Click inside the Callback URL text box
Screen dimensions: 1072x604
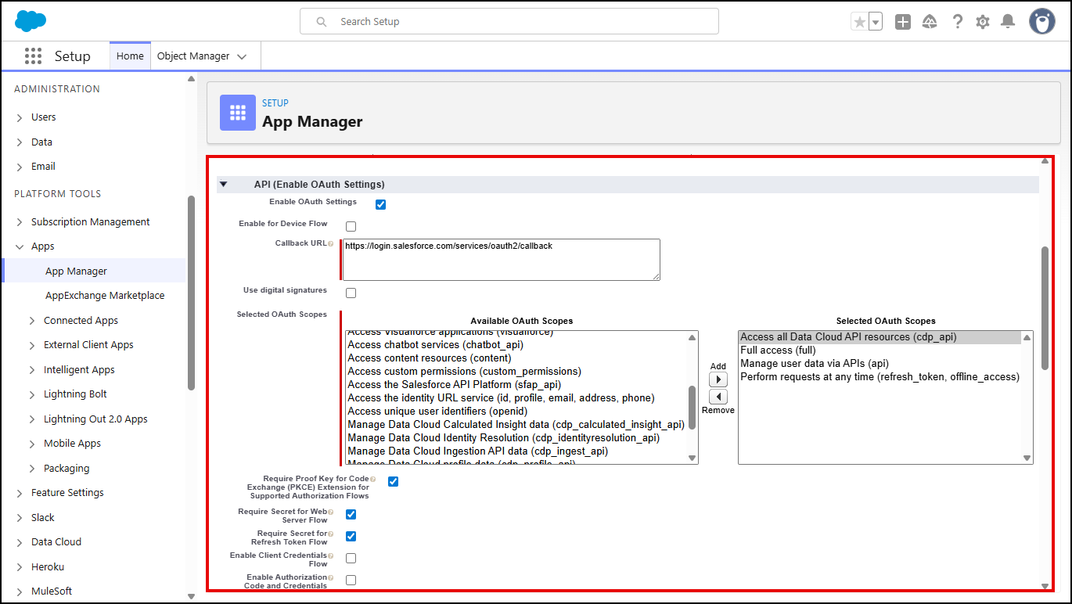(x=501, y=260)
